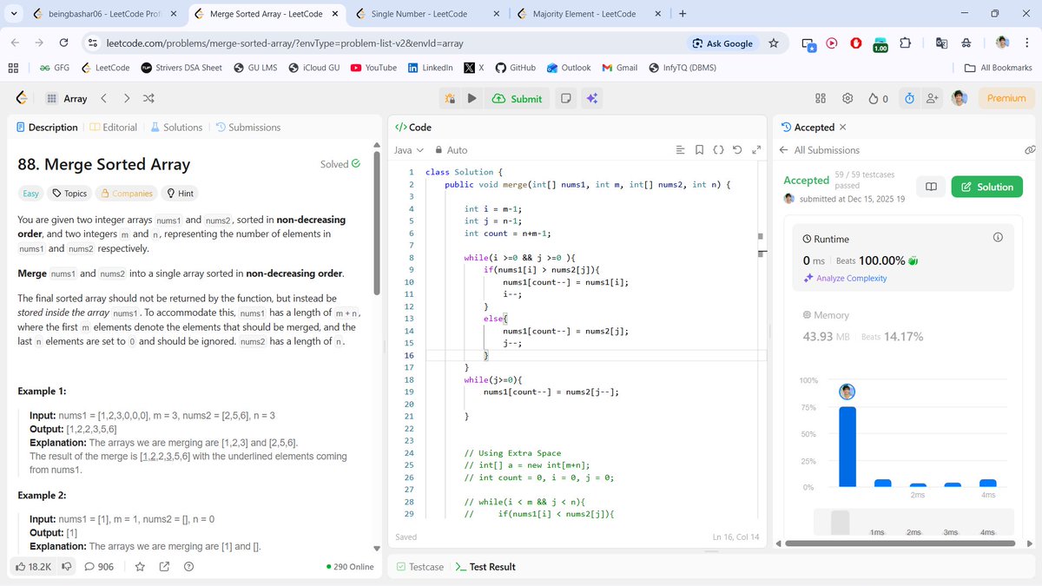Reset code with the undo arrow icon
This screenshot has height=586, width=1042.
pyautogui.click(x=737, y=150)
